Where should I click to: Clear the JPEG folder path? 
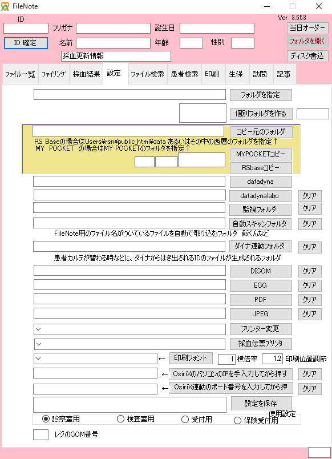point(310,315)
